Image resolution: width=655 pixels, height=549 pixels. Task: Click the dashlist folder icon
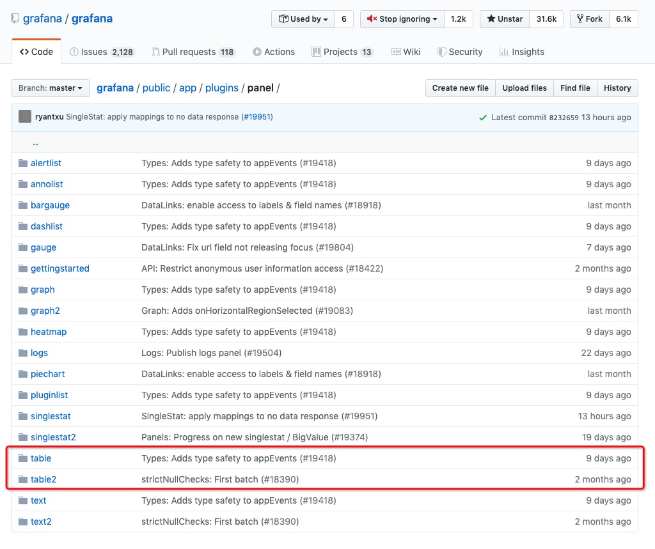(23, 226)
